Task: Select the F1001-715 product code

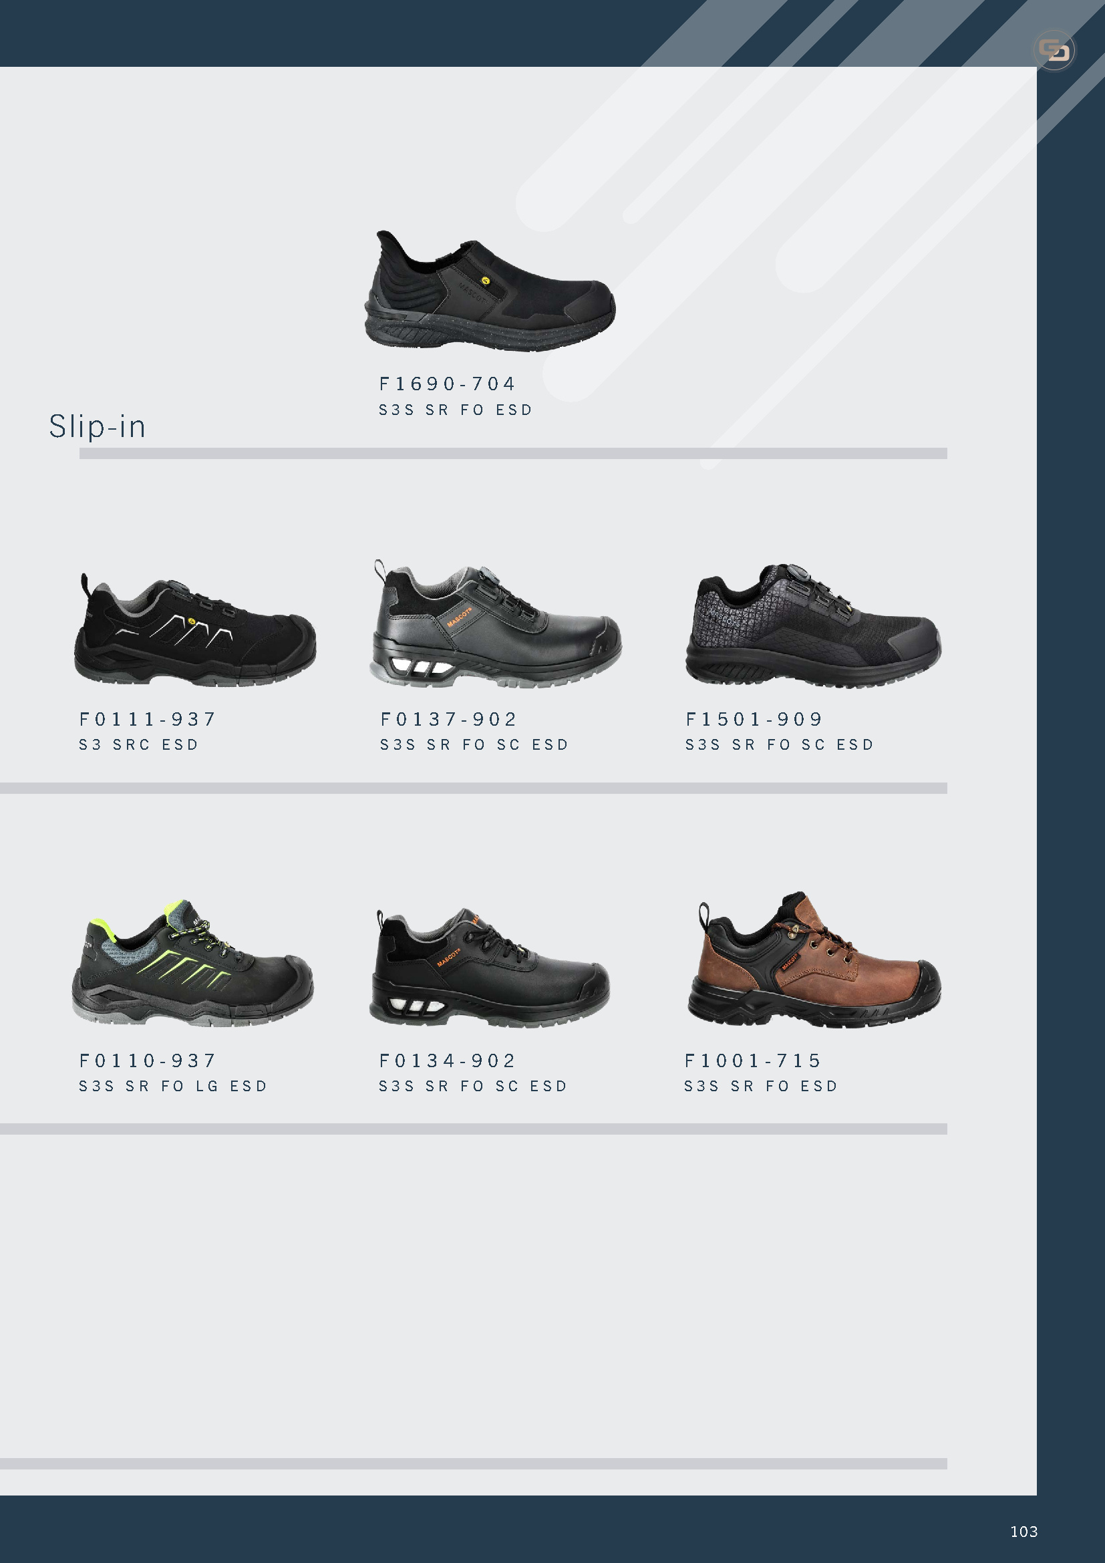Action: tap(752, 1060)
